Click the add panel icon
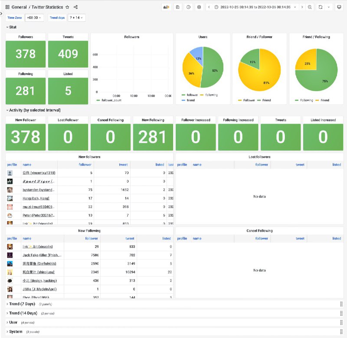 [x=166, y=7]
